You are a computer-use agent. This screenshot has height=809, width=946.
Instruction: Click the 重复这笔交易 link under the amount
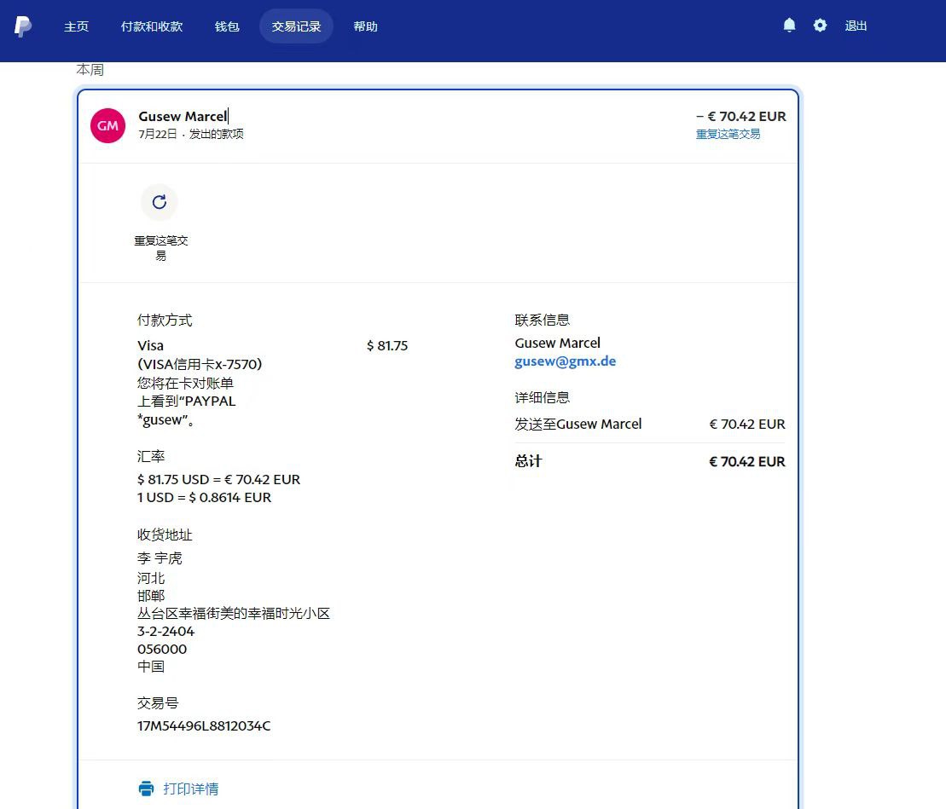728,134
